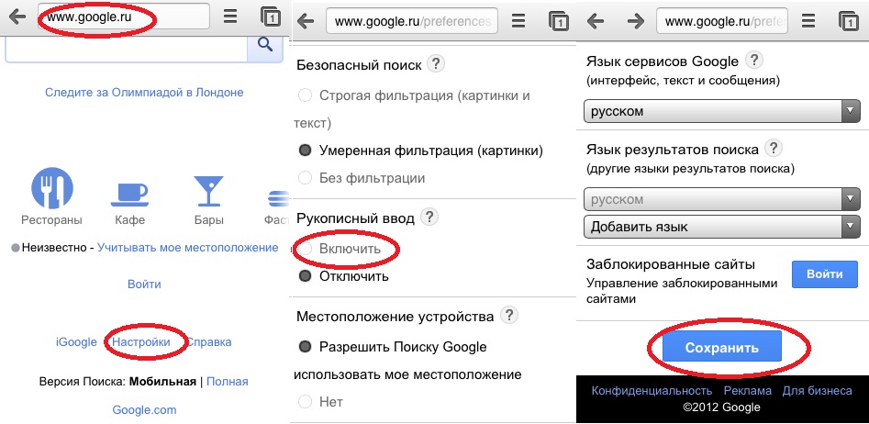Open the tabs counter icon on the Безопасный поиск preferences screen
869x424 pixels.
point(558,22)
